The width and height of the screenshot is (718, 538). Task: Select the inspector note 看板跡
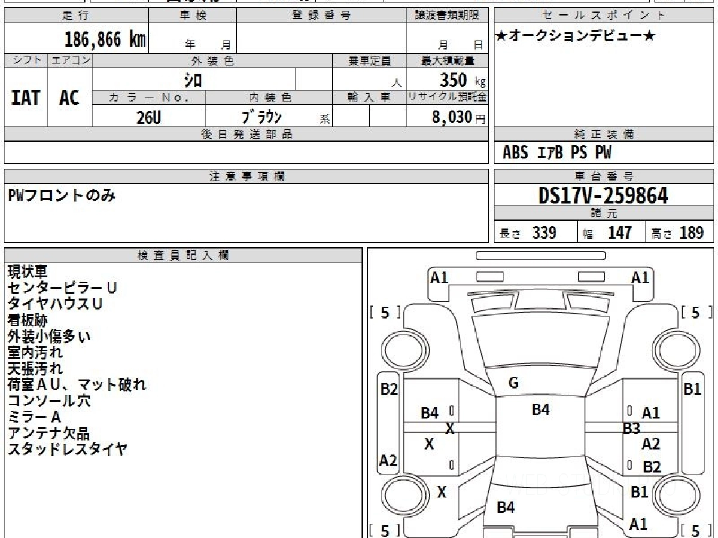(x=27, y=320)
